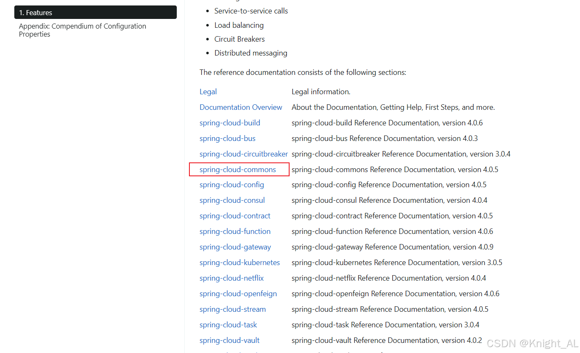Image resolution: width=580 pixels, height=353 pixels.
Task: Click 'spring-cloud-netflix Reference Documentation, version 4.0.4' text
Action: click(389, 278)
